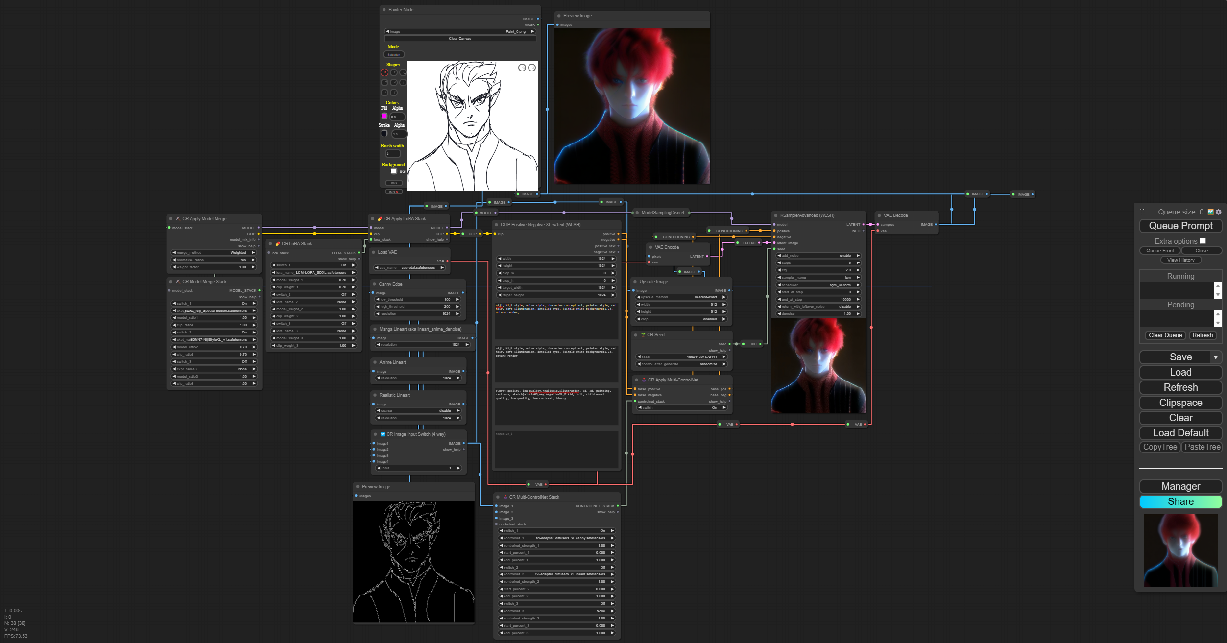The height and width of the screenshot is (643, 1227).
Task: Advance the sampler_name lcm option arrow
Action: (858, 278)
